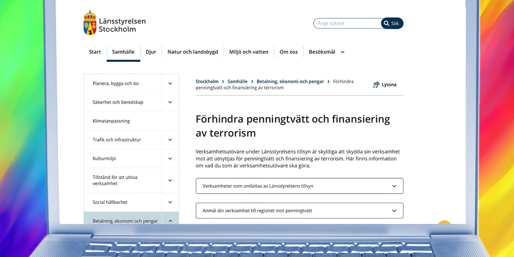The width and height of the screenshot is (514, 257).
Task: Open Social hållbarhet sidebar link
Action: coord(110,202)
